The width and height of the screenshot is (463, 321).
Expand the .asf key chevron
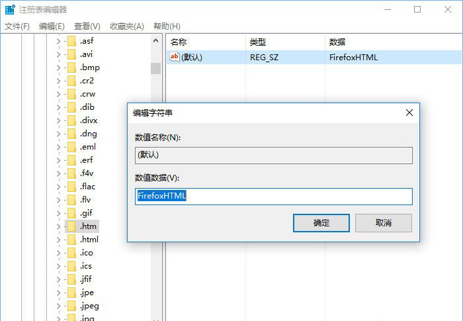(58, 41)
